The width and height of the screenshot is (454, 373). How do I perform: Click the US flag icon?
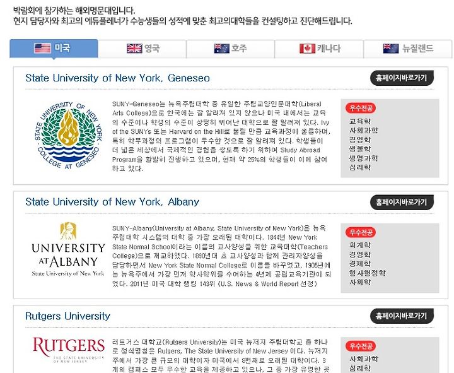pos(42,48)
